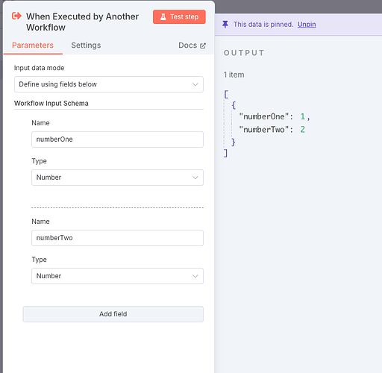
Task: Run the Test step button
Action: coord(179,17)
